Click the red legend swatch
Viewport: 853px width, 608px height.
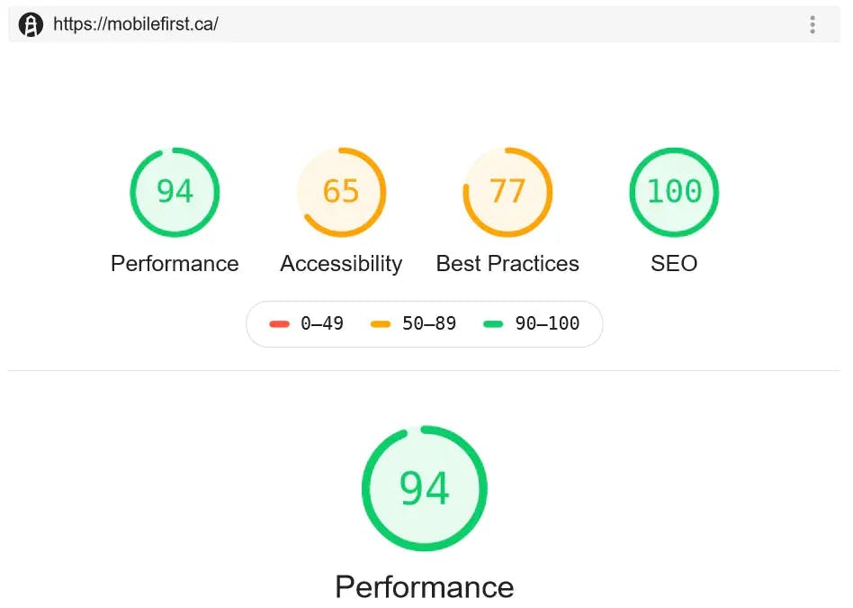(279, 324)
